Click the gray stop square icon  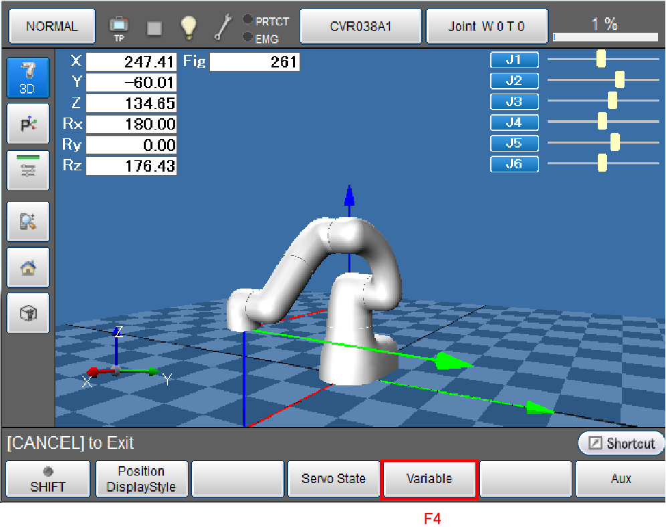click(x=154, y=27)
